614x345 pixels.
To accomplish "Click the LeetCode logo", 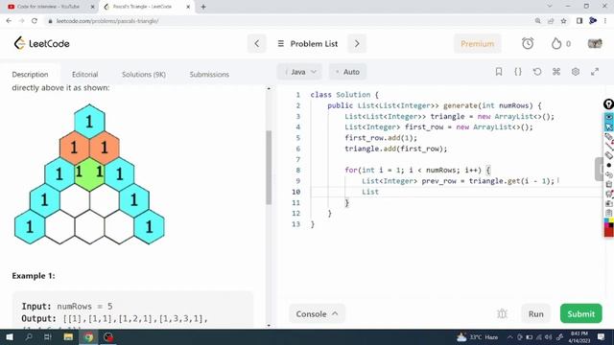I will 41,43.
